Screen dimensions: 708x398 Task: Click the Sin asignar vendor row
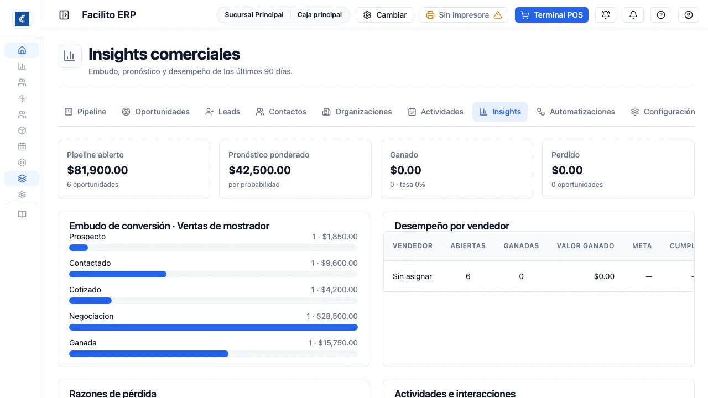(539, 276)
